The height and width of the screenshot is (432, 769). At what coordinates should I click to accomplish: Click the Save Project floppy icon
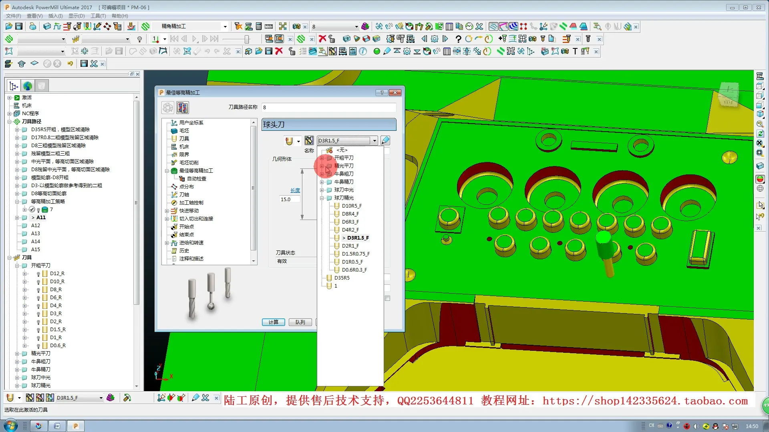[19, 26]
